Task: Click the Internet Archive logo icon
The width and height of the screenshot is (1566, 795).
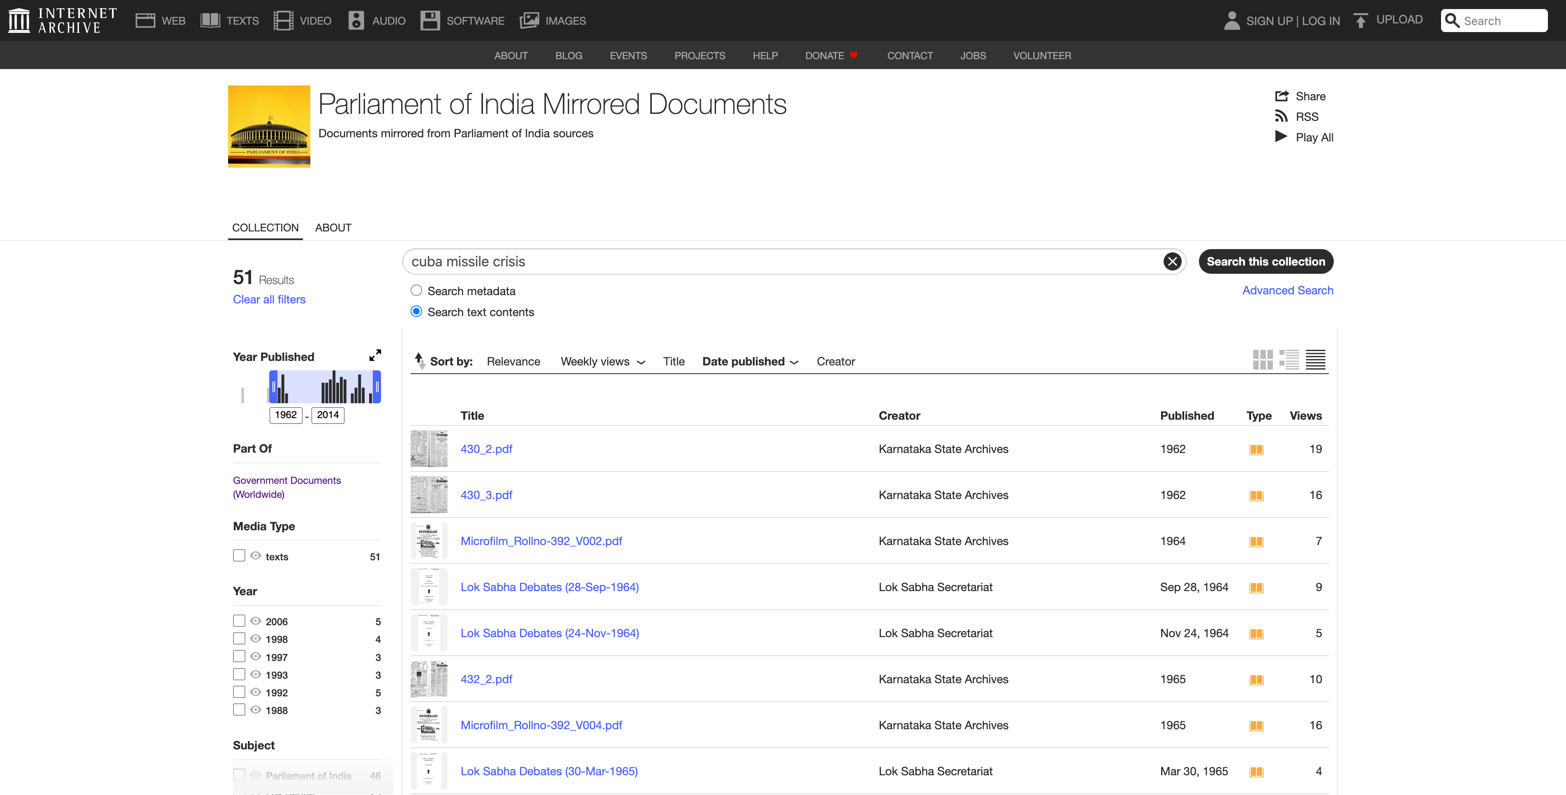Action: coord(19,21)
